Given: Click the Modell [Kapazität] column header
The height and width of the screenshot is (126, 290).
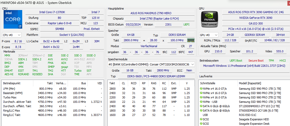Looking at the screenshot, I should tap(264, 83).
